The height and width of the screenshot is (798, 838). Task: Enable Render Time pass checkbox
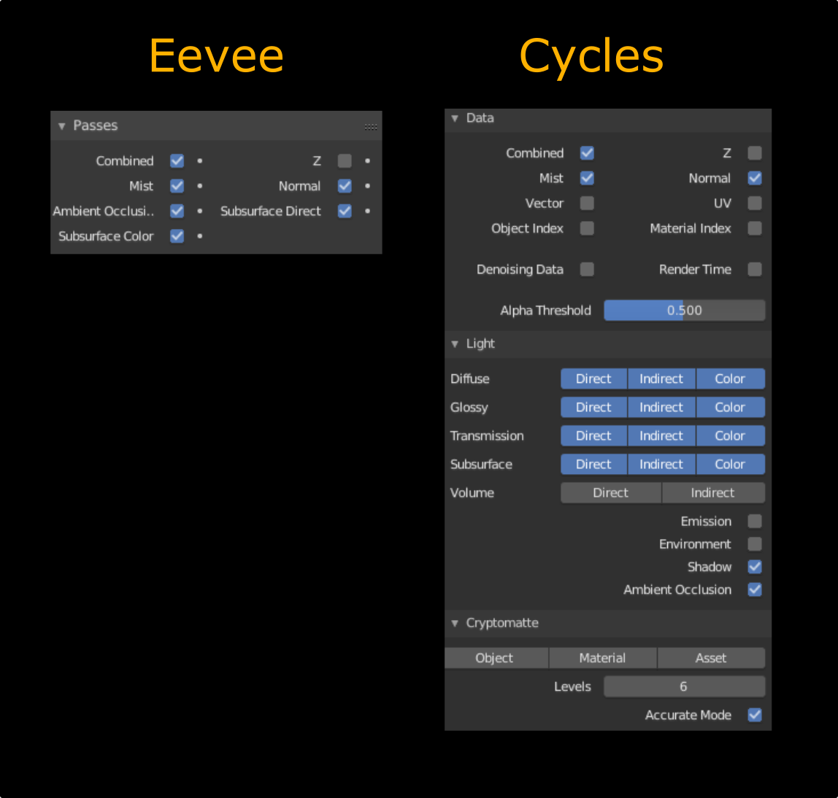755,270
